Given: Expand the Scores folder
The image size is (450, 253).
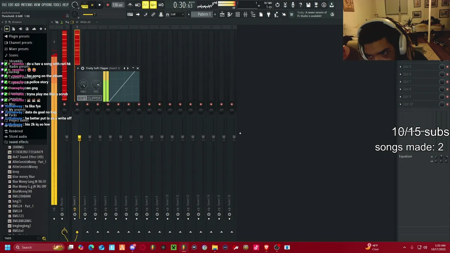Looking at the screenshot, I should pos(13,55).
